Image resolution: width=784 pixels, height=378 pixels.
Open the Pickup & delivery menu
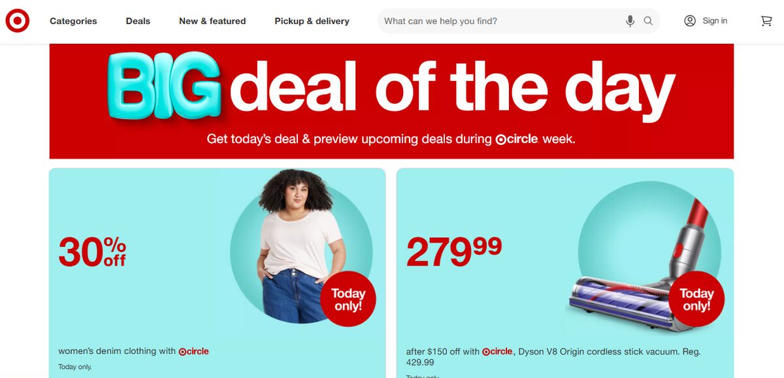point(312,21)
